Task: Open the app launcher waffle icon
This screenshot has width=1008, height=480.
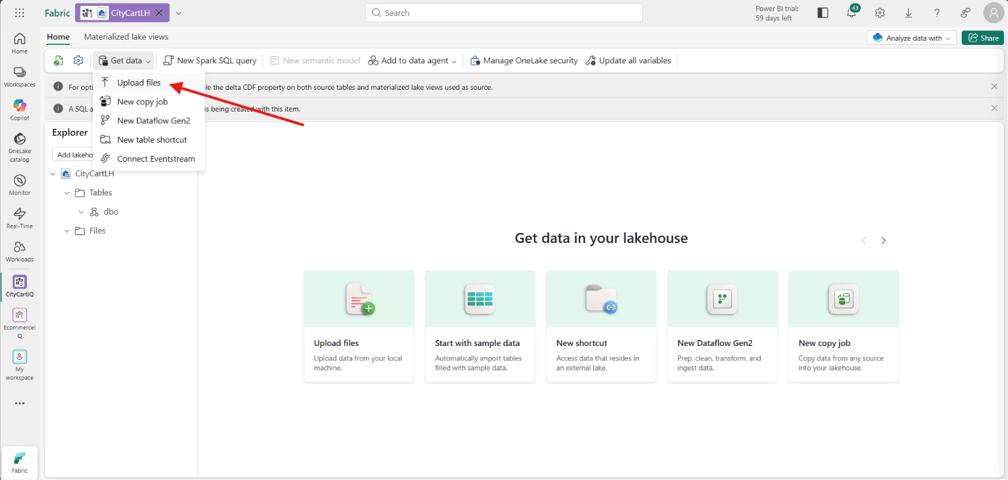Action: (x=19, y=13)
